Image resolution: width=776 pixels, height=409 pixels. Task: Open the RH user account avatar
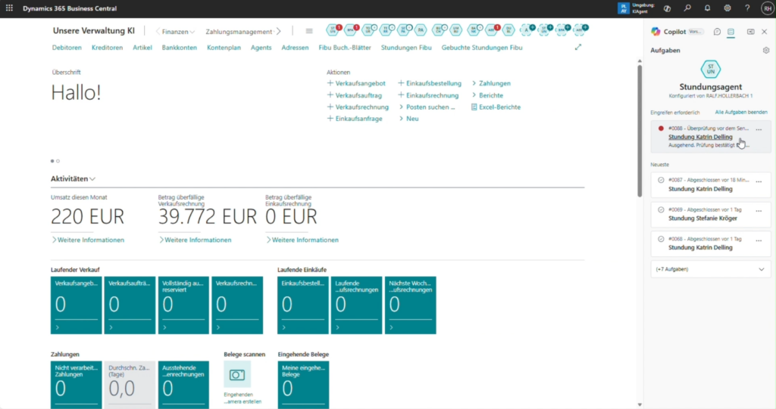(x=768, y=8)
